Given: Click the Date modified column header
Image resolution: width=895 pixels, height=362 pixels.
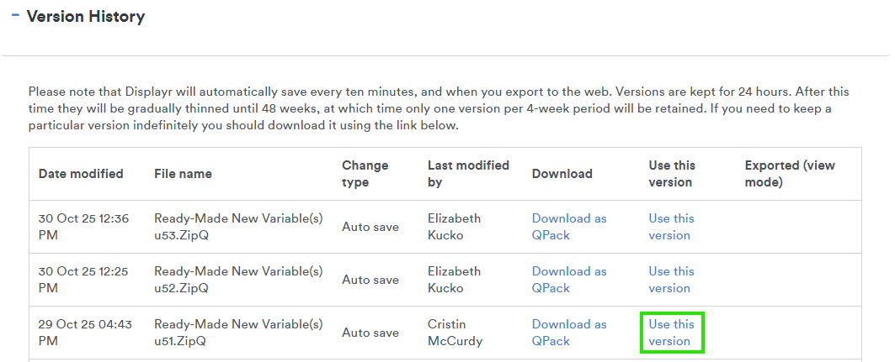Looking at the screenshot, I should click(81, 174).
